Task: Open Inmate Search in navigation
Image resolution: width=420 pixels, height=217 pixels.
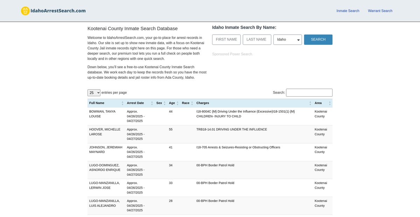Action: tap(348, 11)
